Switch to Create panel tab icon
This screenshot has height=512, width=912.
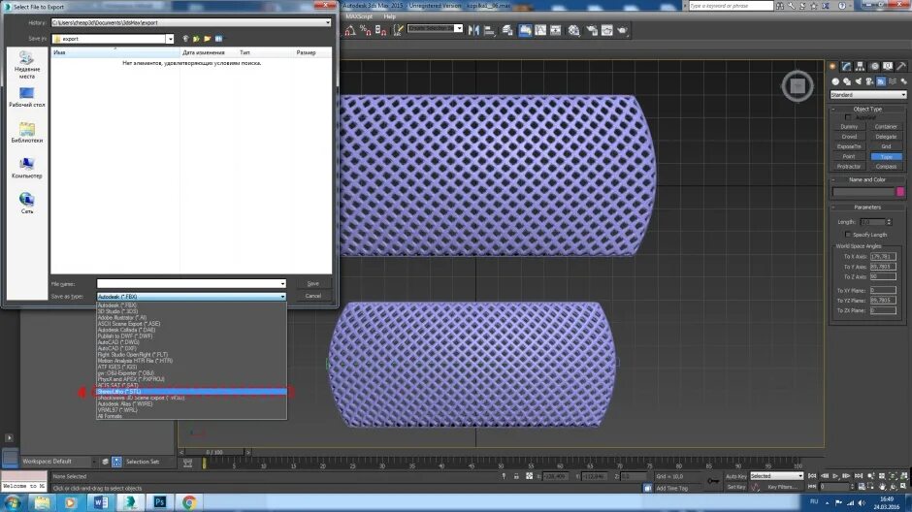point(832,67)
